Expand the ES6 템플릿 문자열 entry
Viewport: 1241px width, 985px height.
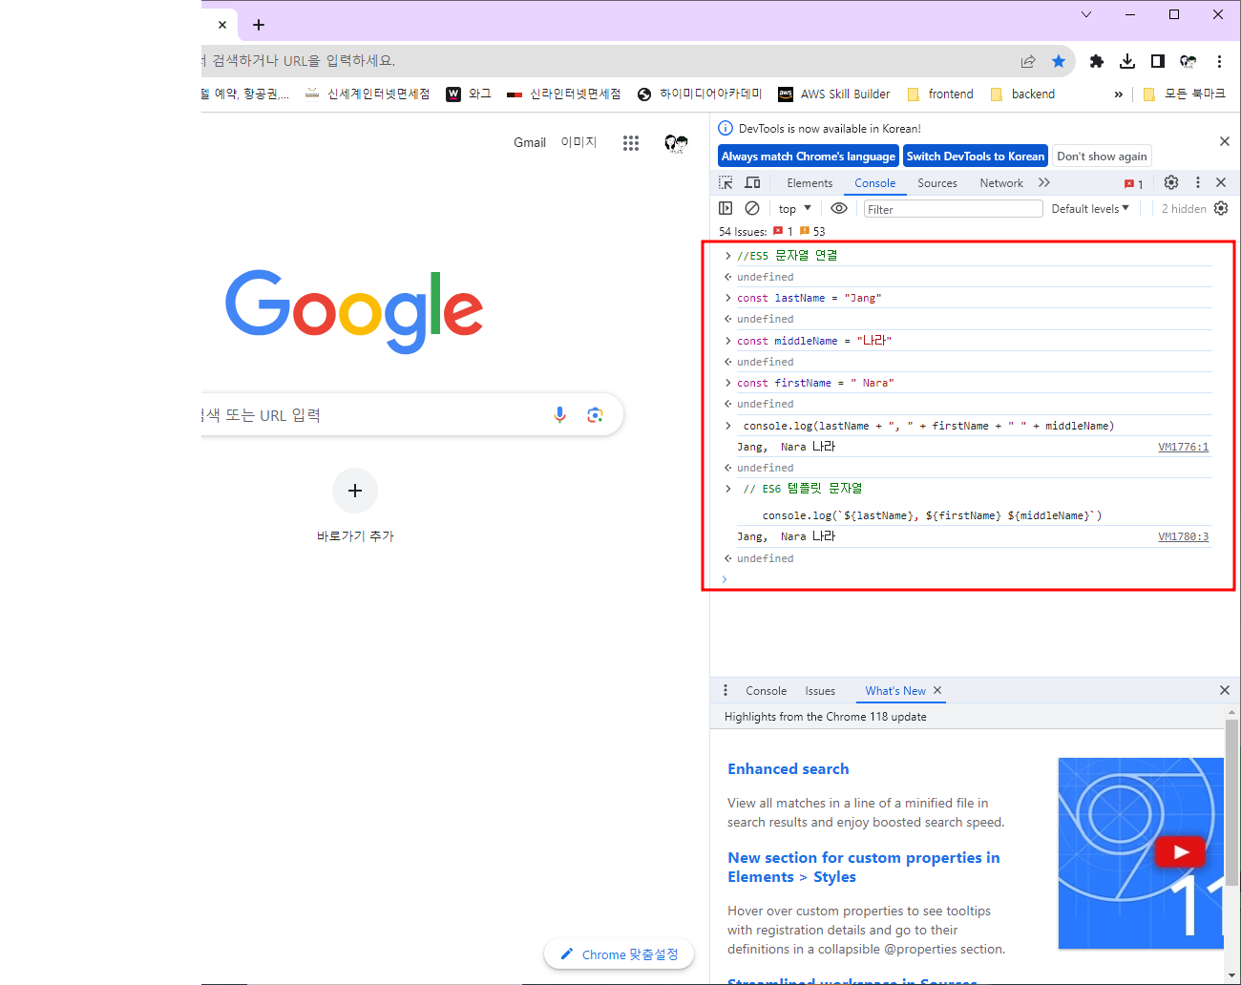[x=728, y=489]
